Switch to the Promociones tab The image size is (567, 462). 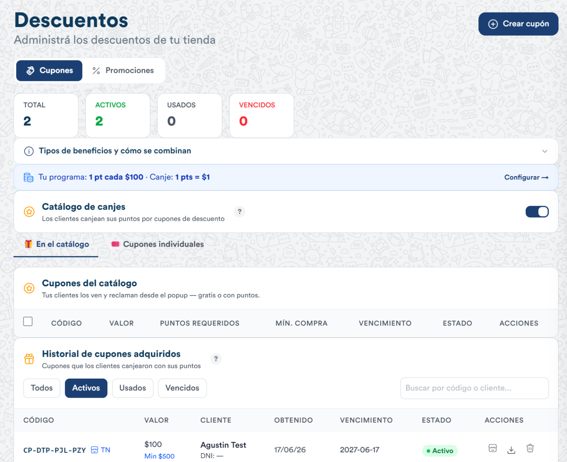123,70
